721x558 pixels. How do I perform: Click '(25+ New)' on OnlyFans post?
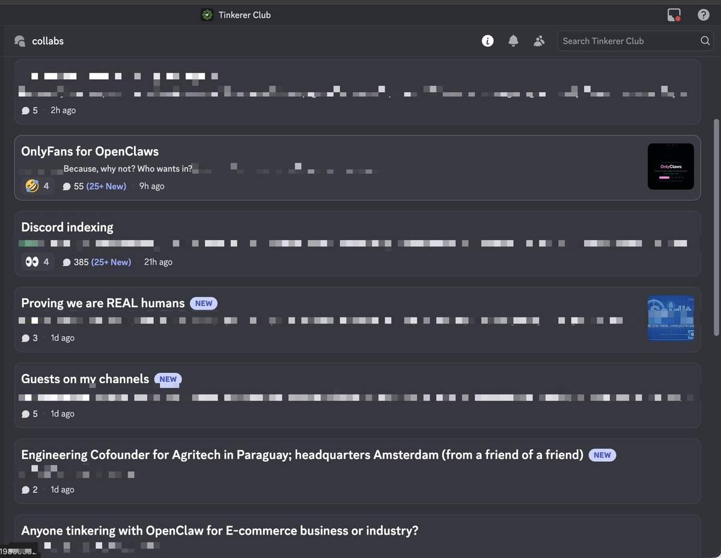pyautogui.click(x=106, y=186)
